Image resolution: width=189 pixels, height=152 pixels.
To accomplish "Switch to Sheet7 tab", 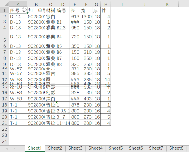I will 156,148.
